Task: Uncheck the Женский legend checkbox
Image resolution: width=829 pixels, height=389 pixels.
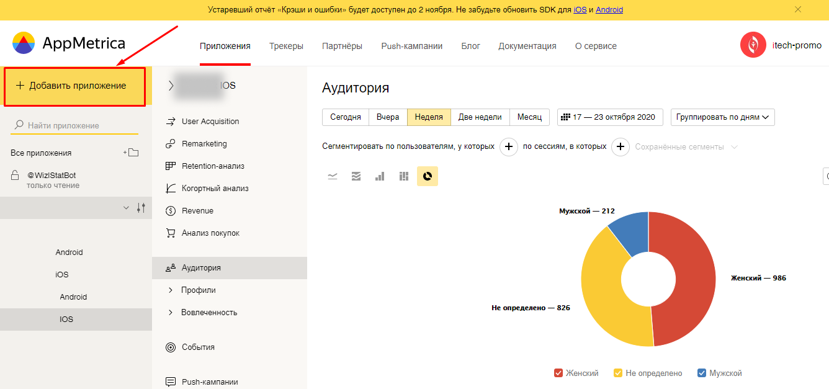Action: (558, 373)
